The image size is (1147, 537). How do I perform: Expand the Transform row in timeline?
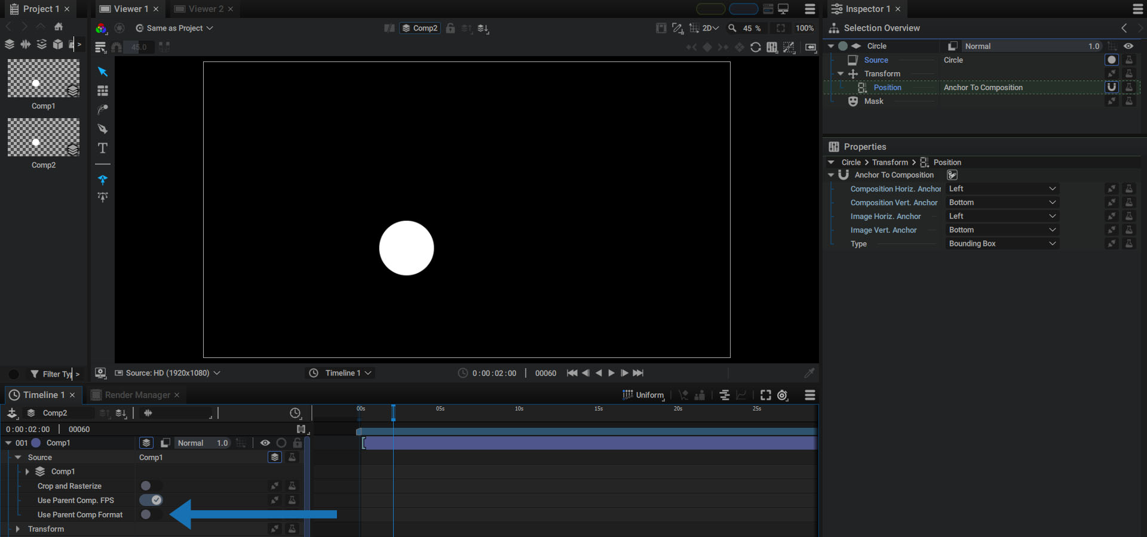(17, 529)
